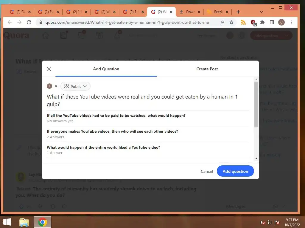
Task: Click the dialog scrollbar thumb
Action: [x=256, y=104]
